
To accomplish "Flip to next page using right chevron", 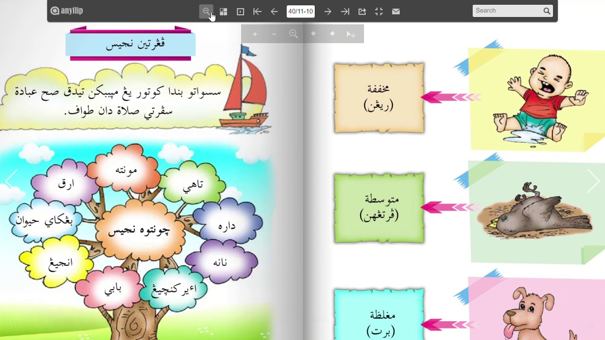I will (593, 180).
